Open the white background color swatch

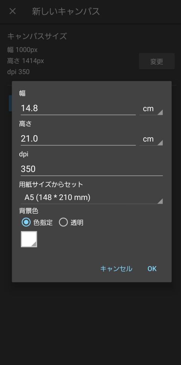[29, 239]
